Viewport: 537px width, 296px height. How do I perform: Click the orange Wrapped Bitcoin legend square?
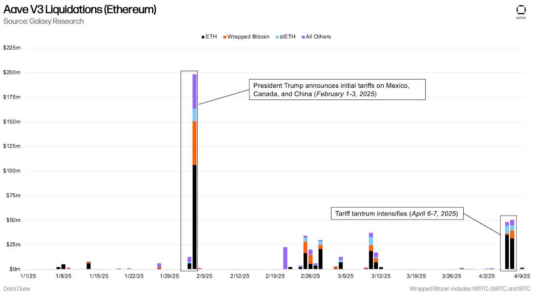[225, 37]
